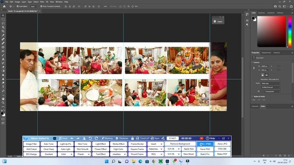Select the Brush tool
294x165 pixels.
point(3,55)
